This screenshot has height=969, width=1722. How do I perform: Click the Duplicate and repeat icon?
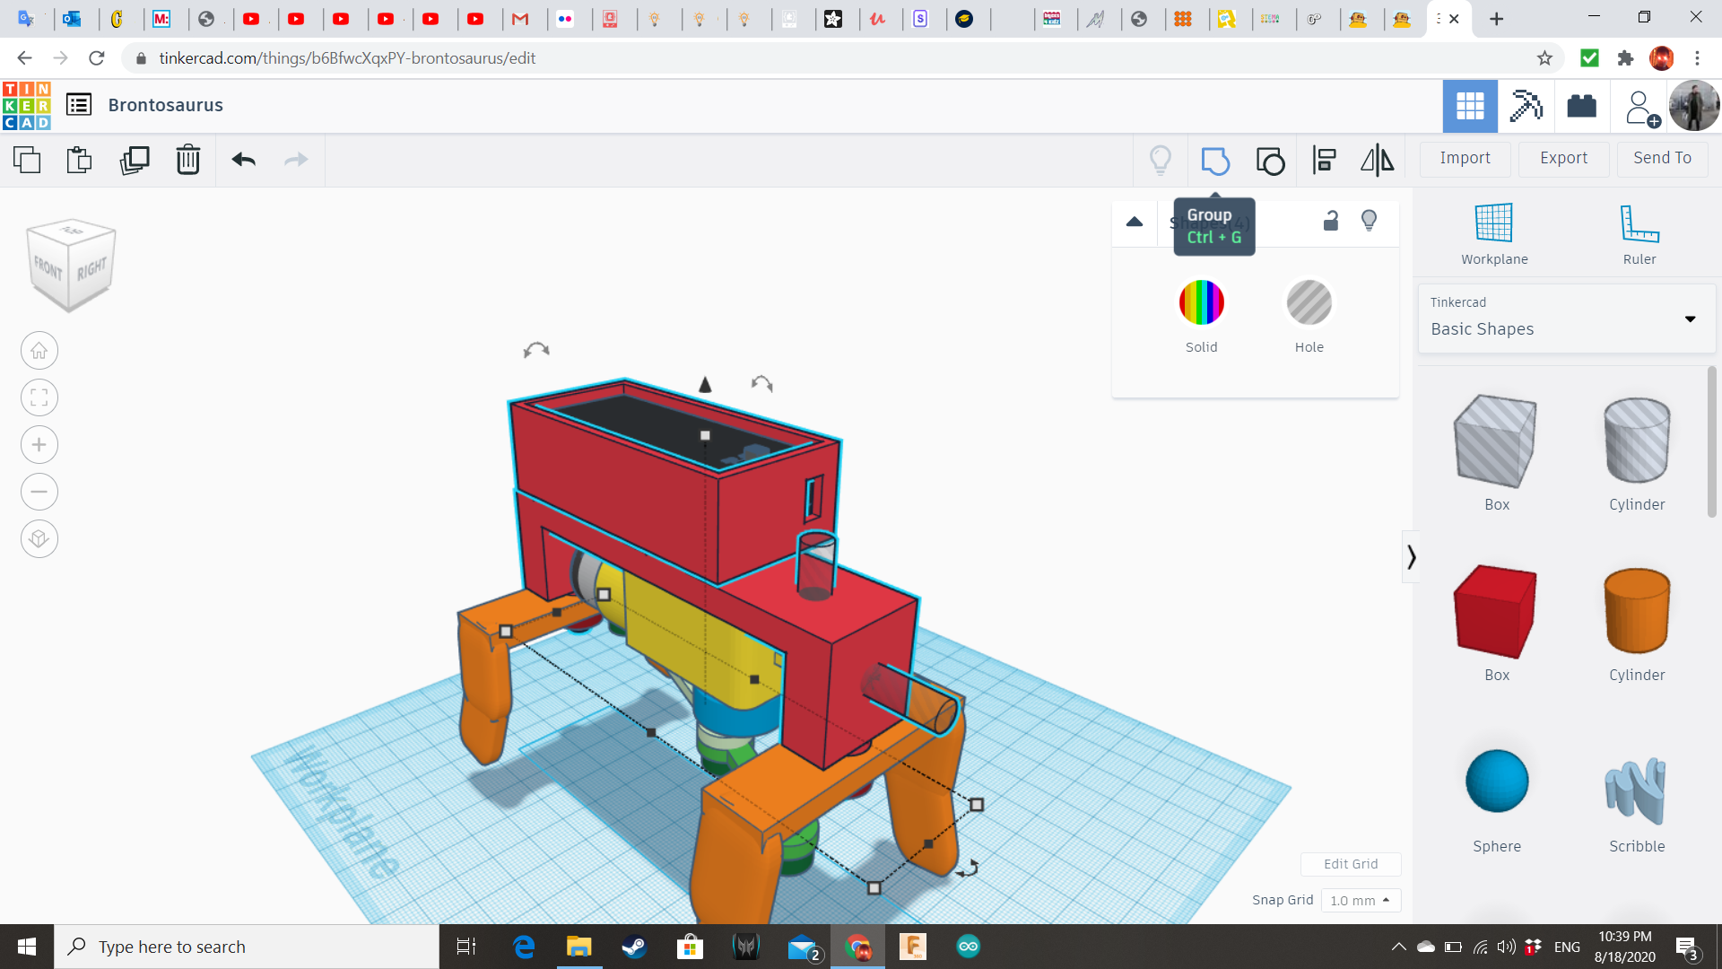pyautogui.click(x=135, y=161)
